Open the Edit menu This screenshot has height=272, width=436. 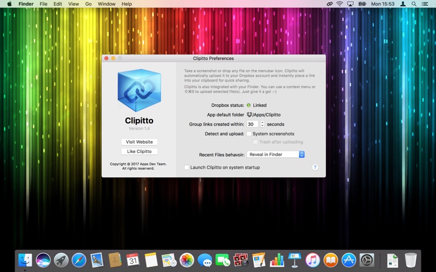[58, 4]
